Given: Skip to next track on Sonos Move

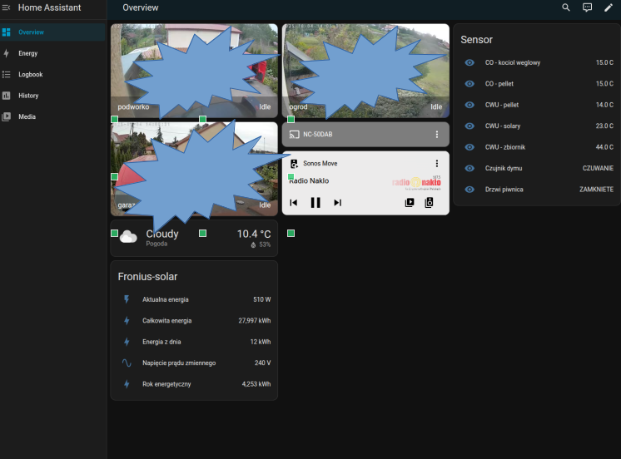Looking at the screenshot, I should (x=337, y=202).
